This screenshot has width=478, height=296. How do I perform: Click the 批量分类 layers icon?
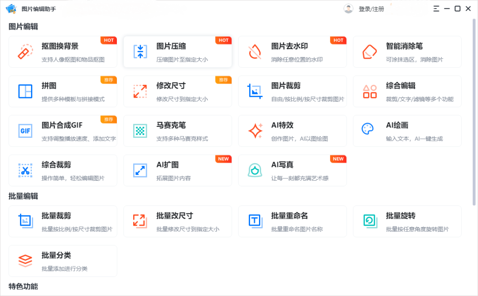tap(25, 261)
